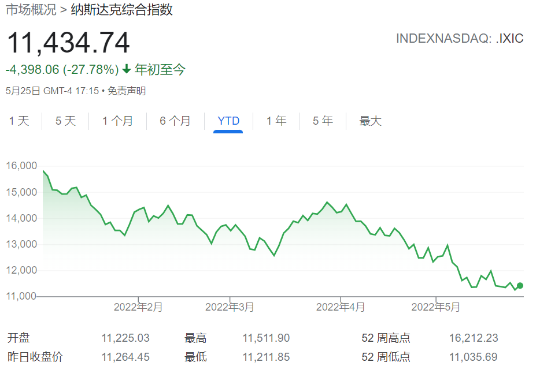Select the 6个月 chart view
Screen dimensions: 551x366
click(x=175, y=121)
